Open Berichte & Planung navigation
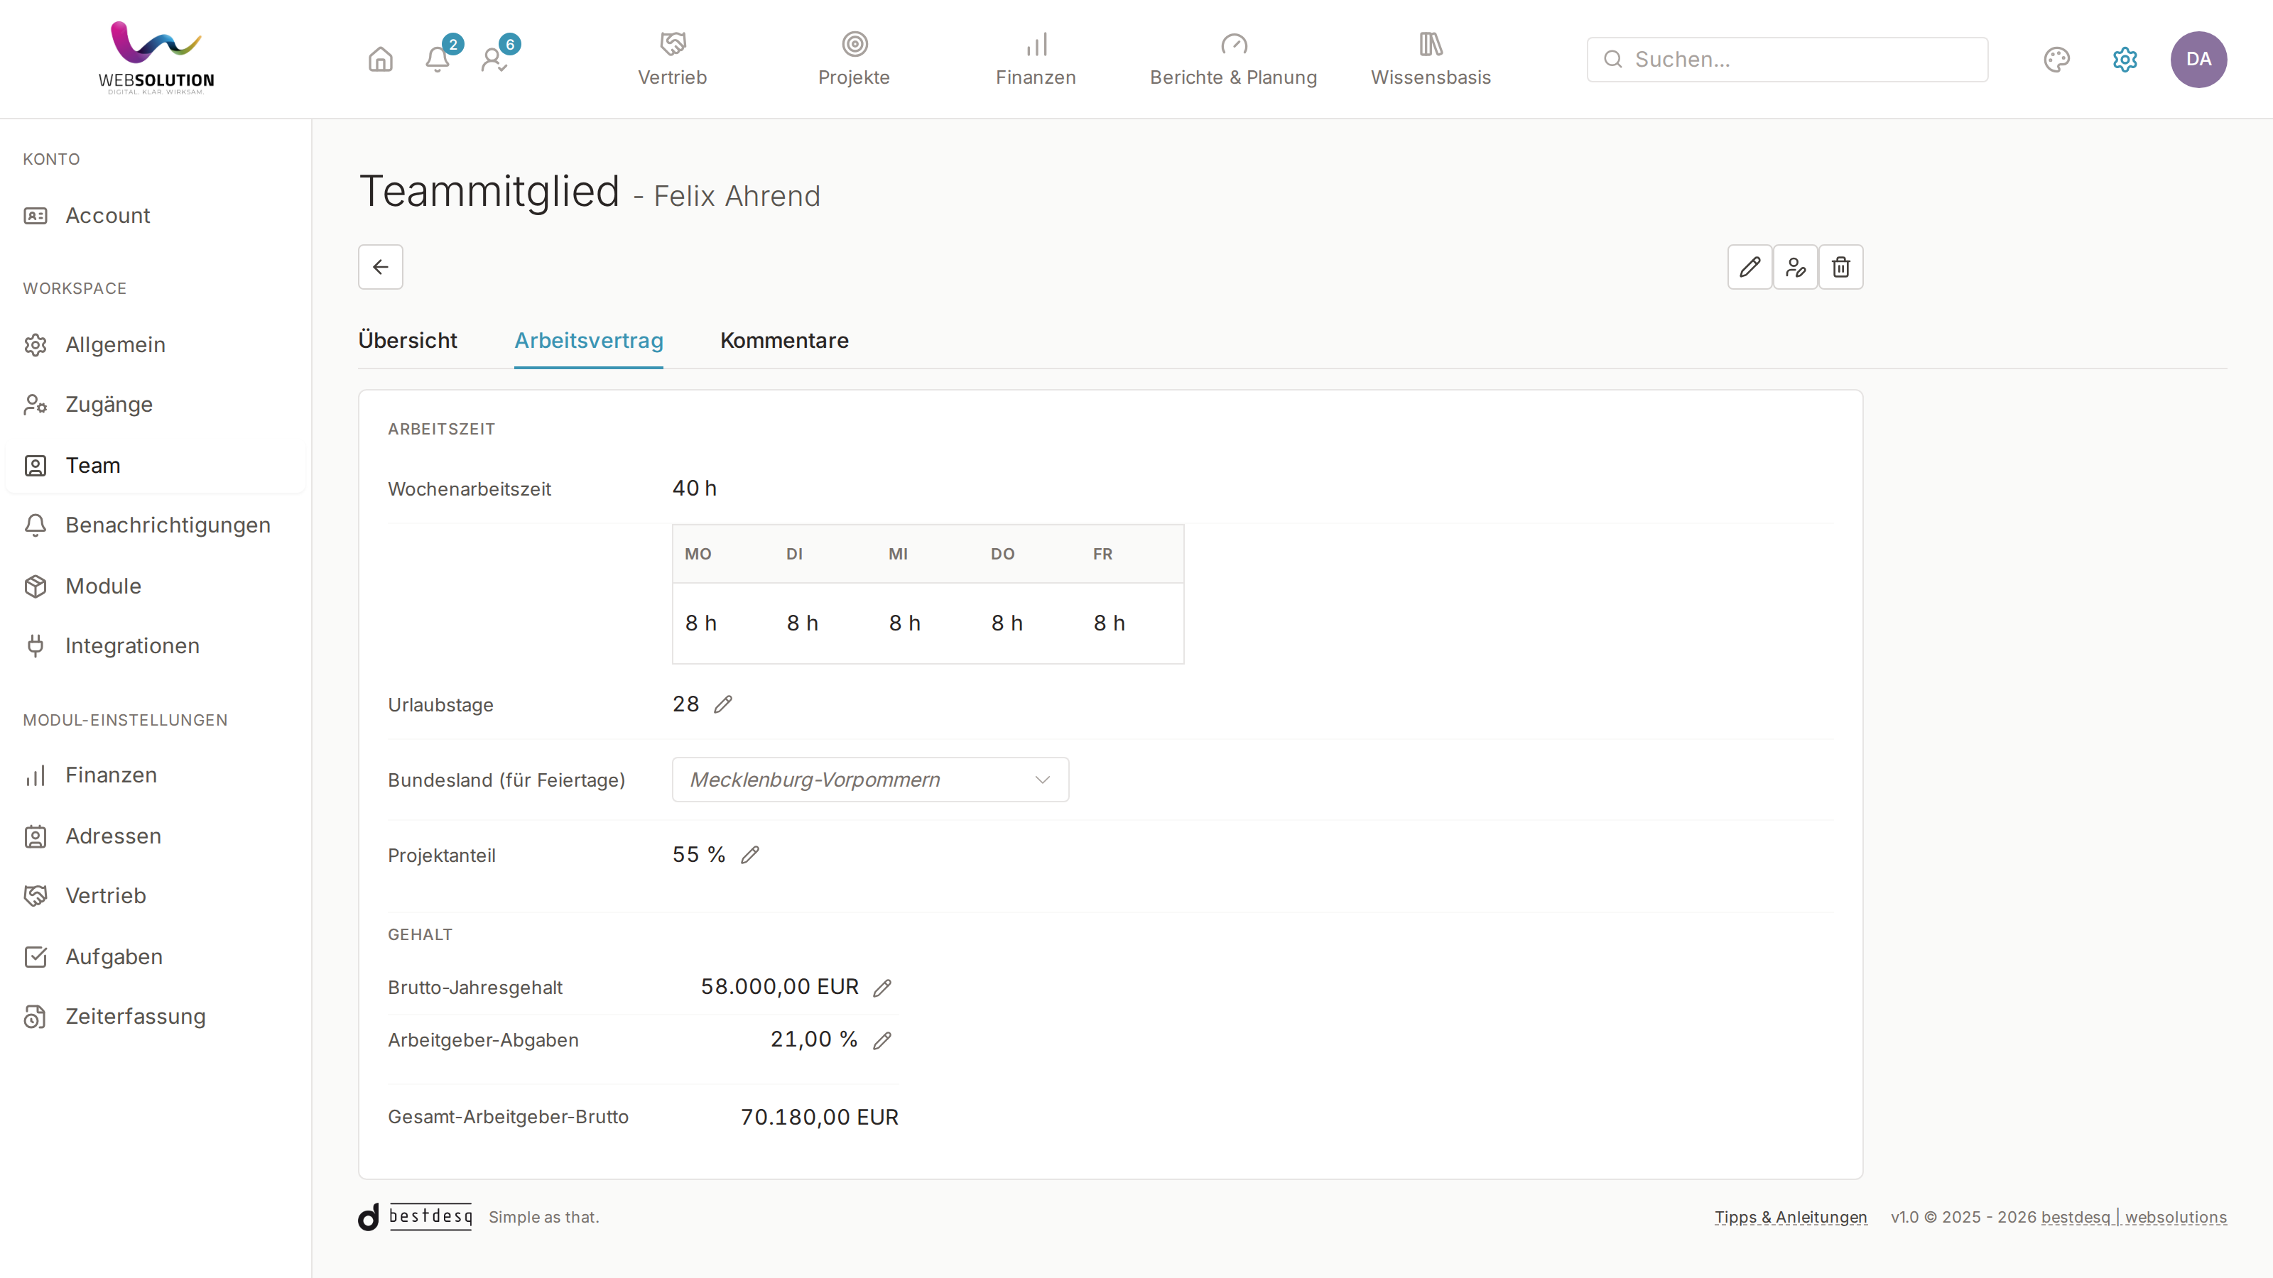2273x1278 pixels. [1232, 59]
